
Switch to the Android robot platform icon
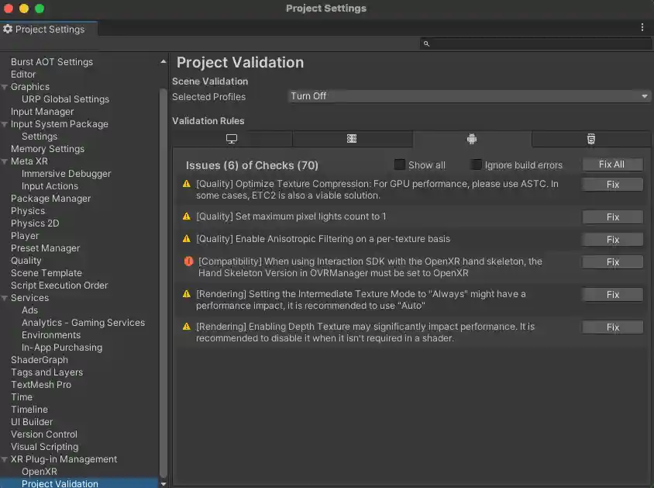pos(472,140)
